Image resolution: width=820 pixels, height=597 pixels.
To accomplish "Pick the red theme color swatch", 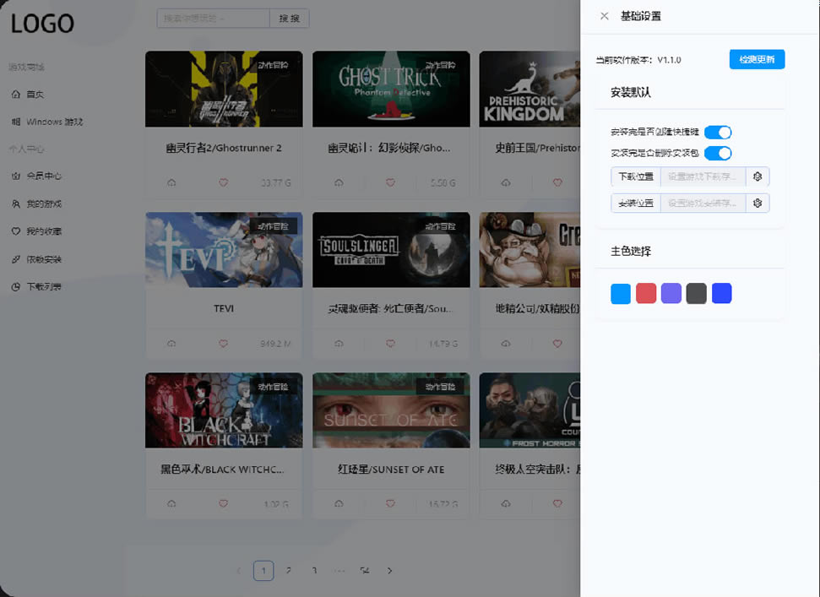I will coord(646,293).
